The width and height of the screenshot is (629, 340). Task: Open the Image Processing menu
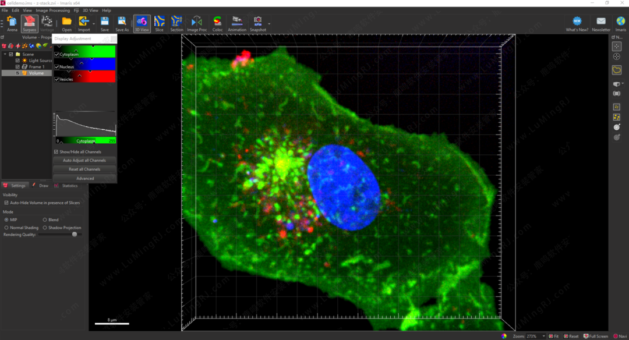point(52,10)
